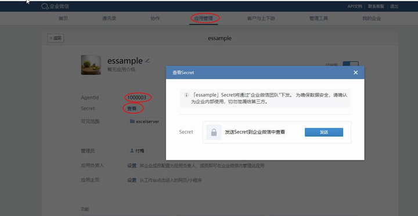Open the 管理工具 tab
The image size is (418, 216).
click(318, 19)
